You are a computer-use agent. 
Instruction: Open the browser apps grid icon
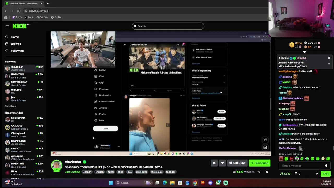(x=5, y=17)
